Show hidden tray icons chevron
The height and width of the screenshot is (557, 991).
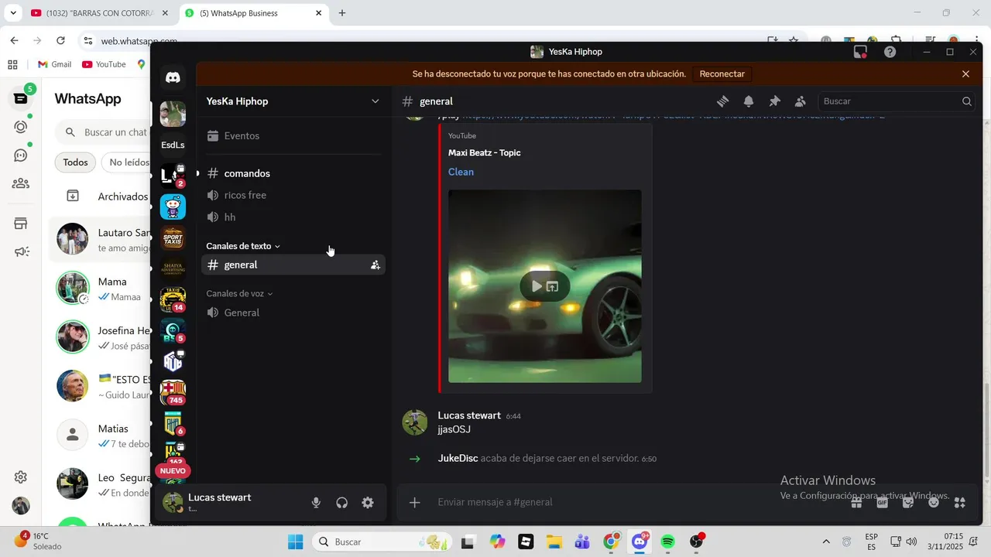click(826, 542)
